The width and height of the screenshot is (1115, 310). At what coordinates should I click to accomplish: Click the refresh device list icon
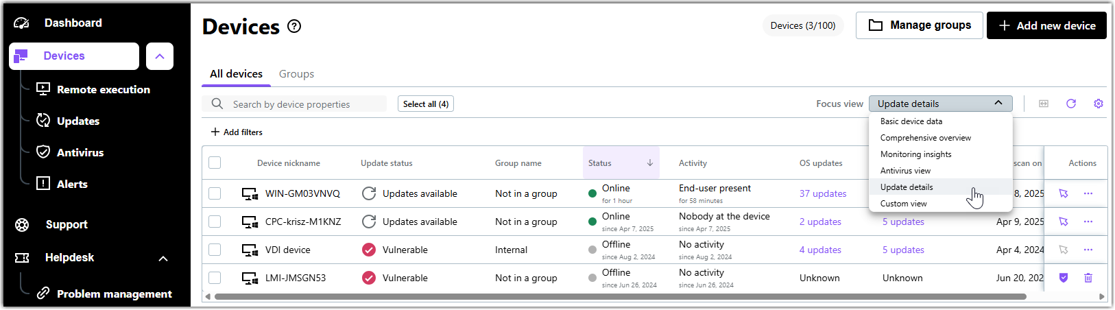(1070, 104)
